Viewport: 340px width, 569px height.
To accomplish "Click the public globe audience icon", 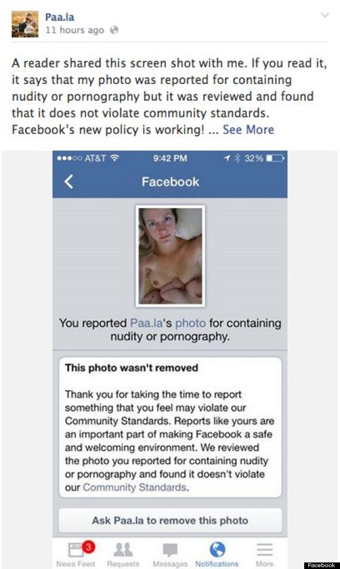I will coord(114,30).
